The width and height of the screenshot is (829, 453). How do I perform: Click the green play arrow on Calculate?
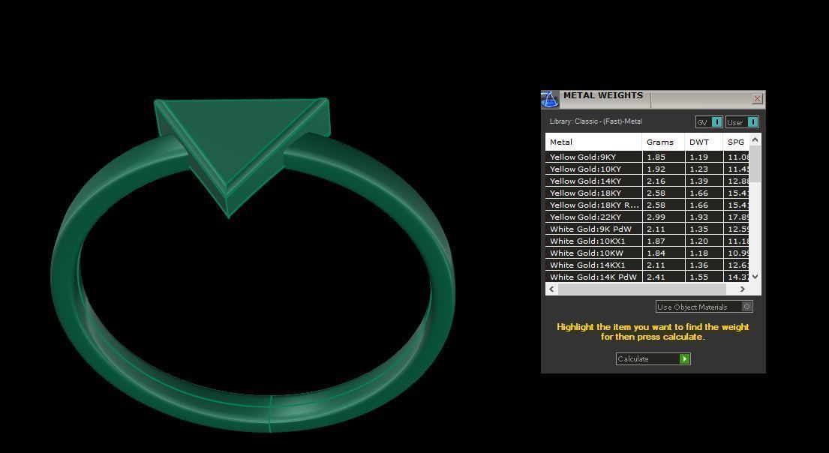coord(685,359)
